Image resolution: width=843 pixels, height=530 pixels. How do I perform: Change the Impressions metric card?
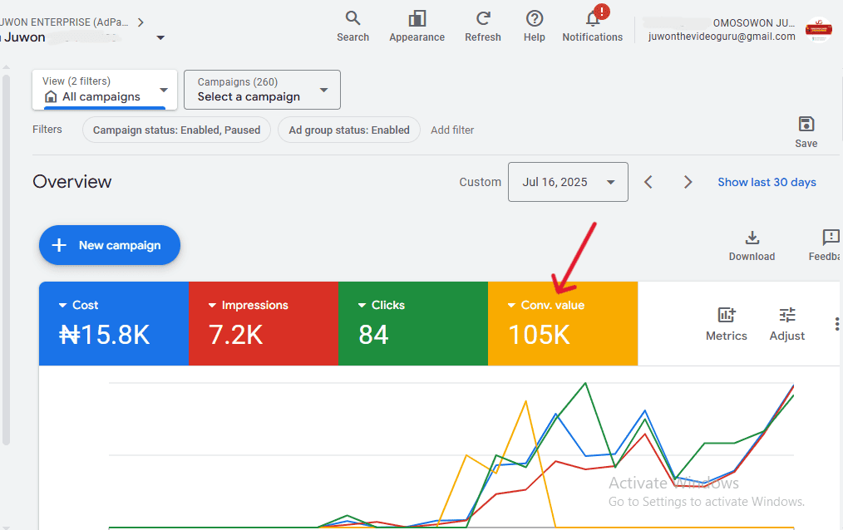tap(264, 323)
